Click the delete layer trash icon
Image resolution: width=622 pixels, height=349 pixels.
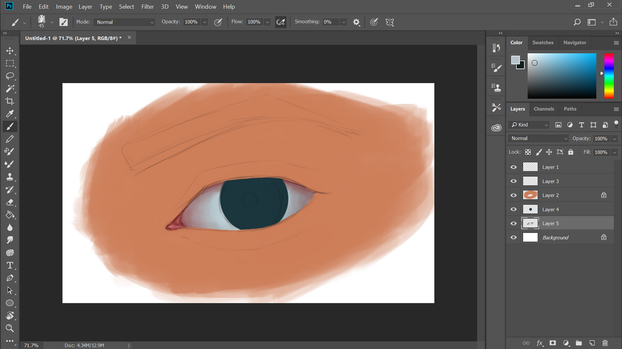(605, 343)
